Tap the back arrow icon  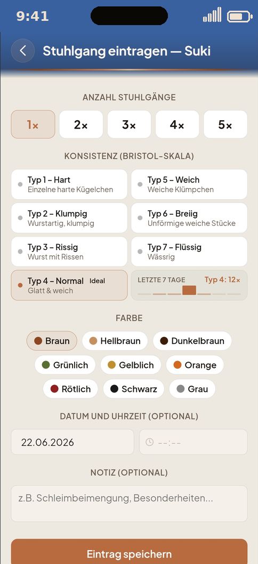pyautogui.click(x=22, y=51)
